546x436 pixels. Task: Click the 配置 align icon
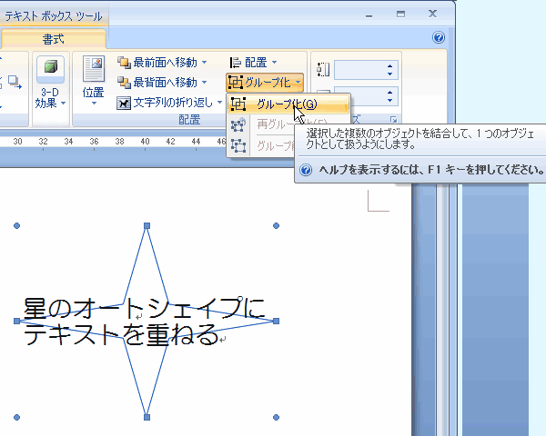235,63
